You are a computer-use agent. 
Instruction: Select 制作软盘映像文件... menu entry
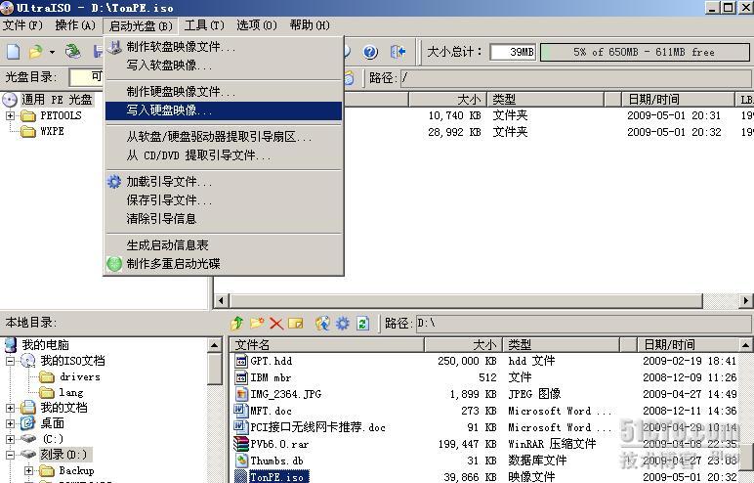pos(224,47)
